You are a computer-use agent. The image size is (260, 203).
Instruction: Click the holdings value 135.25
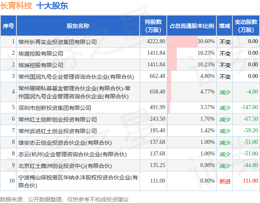(x=158, y=165)
